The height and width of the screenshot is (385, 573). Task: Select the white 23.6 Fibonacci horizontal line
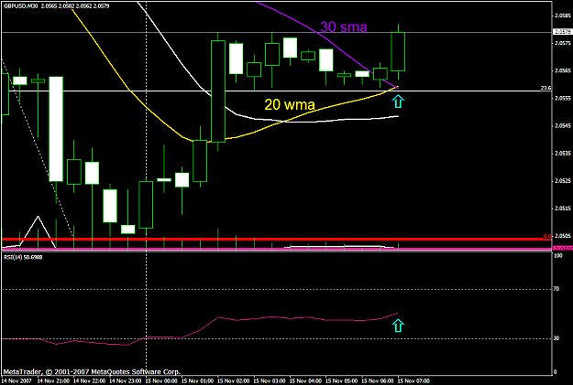[x=276, y=91]
